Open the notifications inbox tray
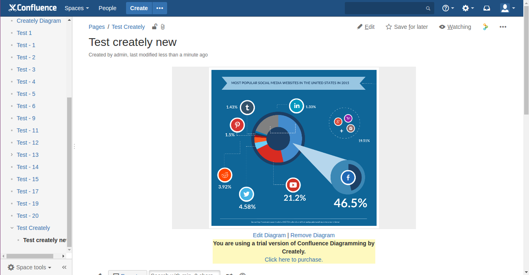The width and height of the screenshot is (529, 275). (x=487, y=8)
